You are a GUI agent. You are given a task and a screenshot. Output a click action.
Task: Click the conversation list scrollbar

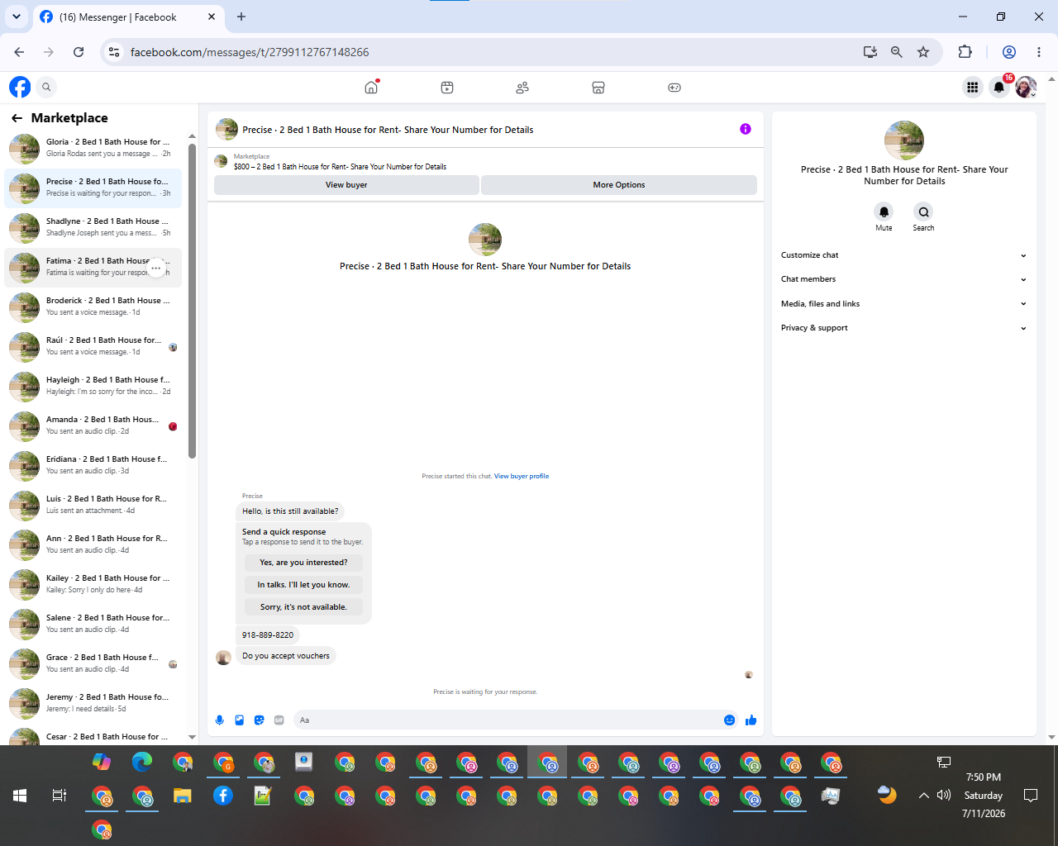(x=192, y=302)
